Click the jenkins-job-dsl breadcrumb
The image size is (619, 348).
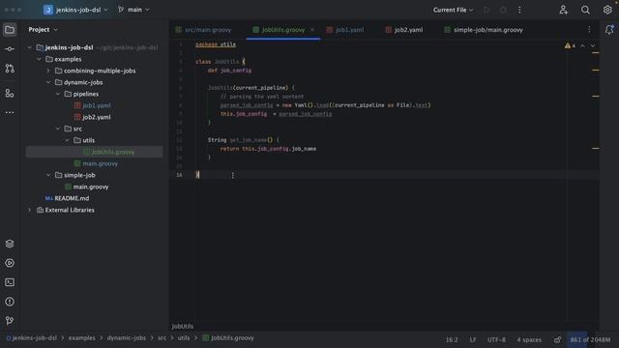coord(32,338)
